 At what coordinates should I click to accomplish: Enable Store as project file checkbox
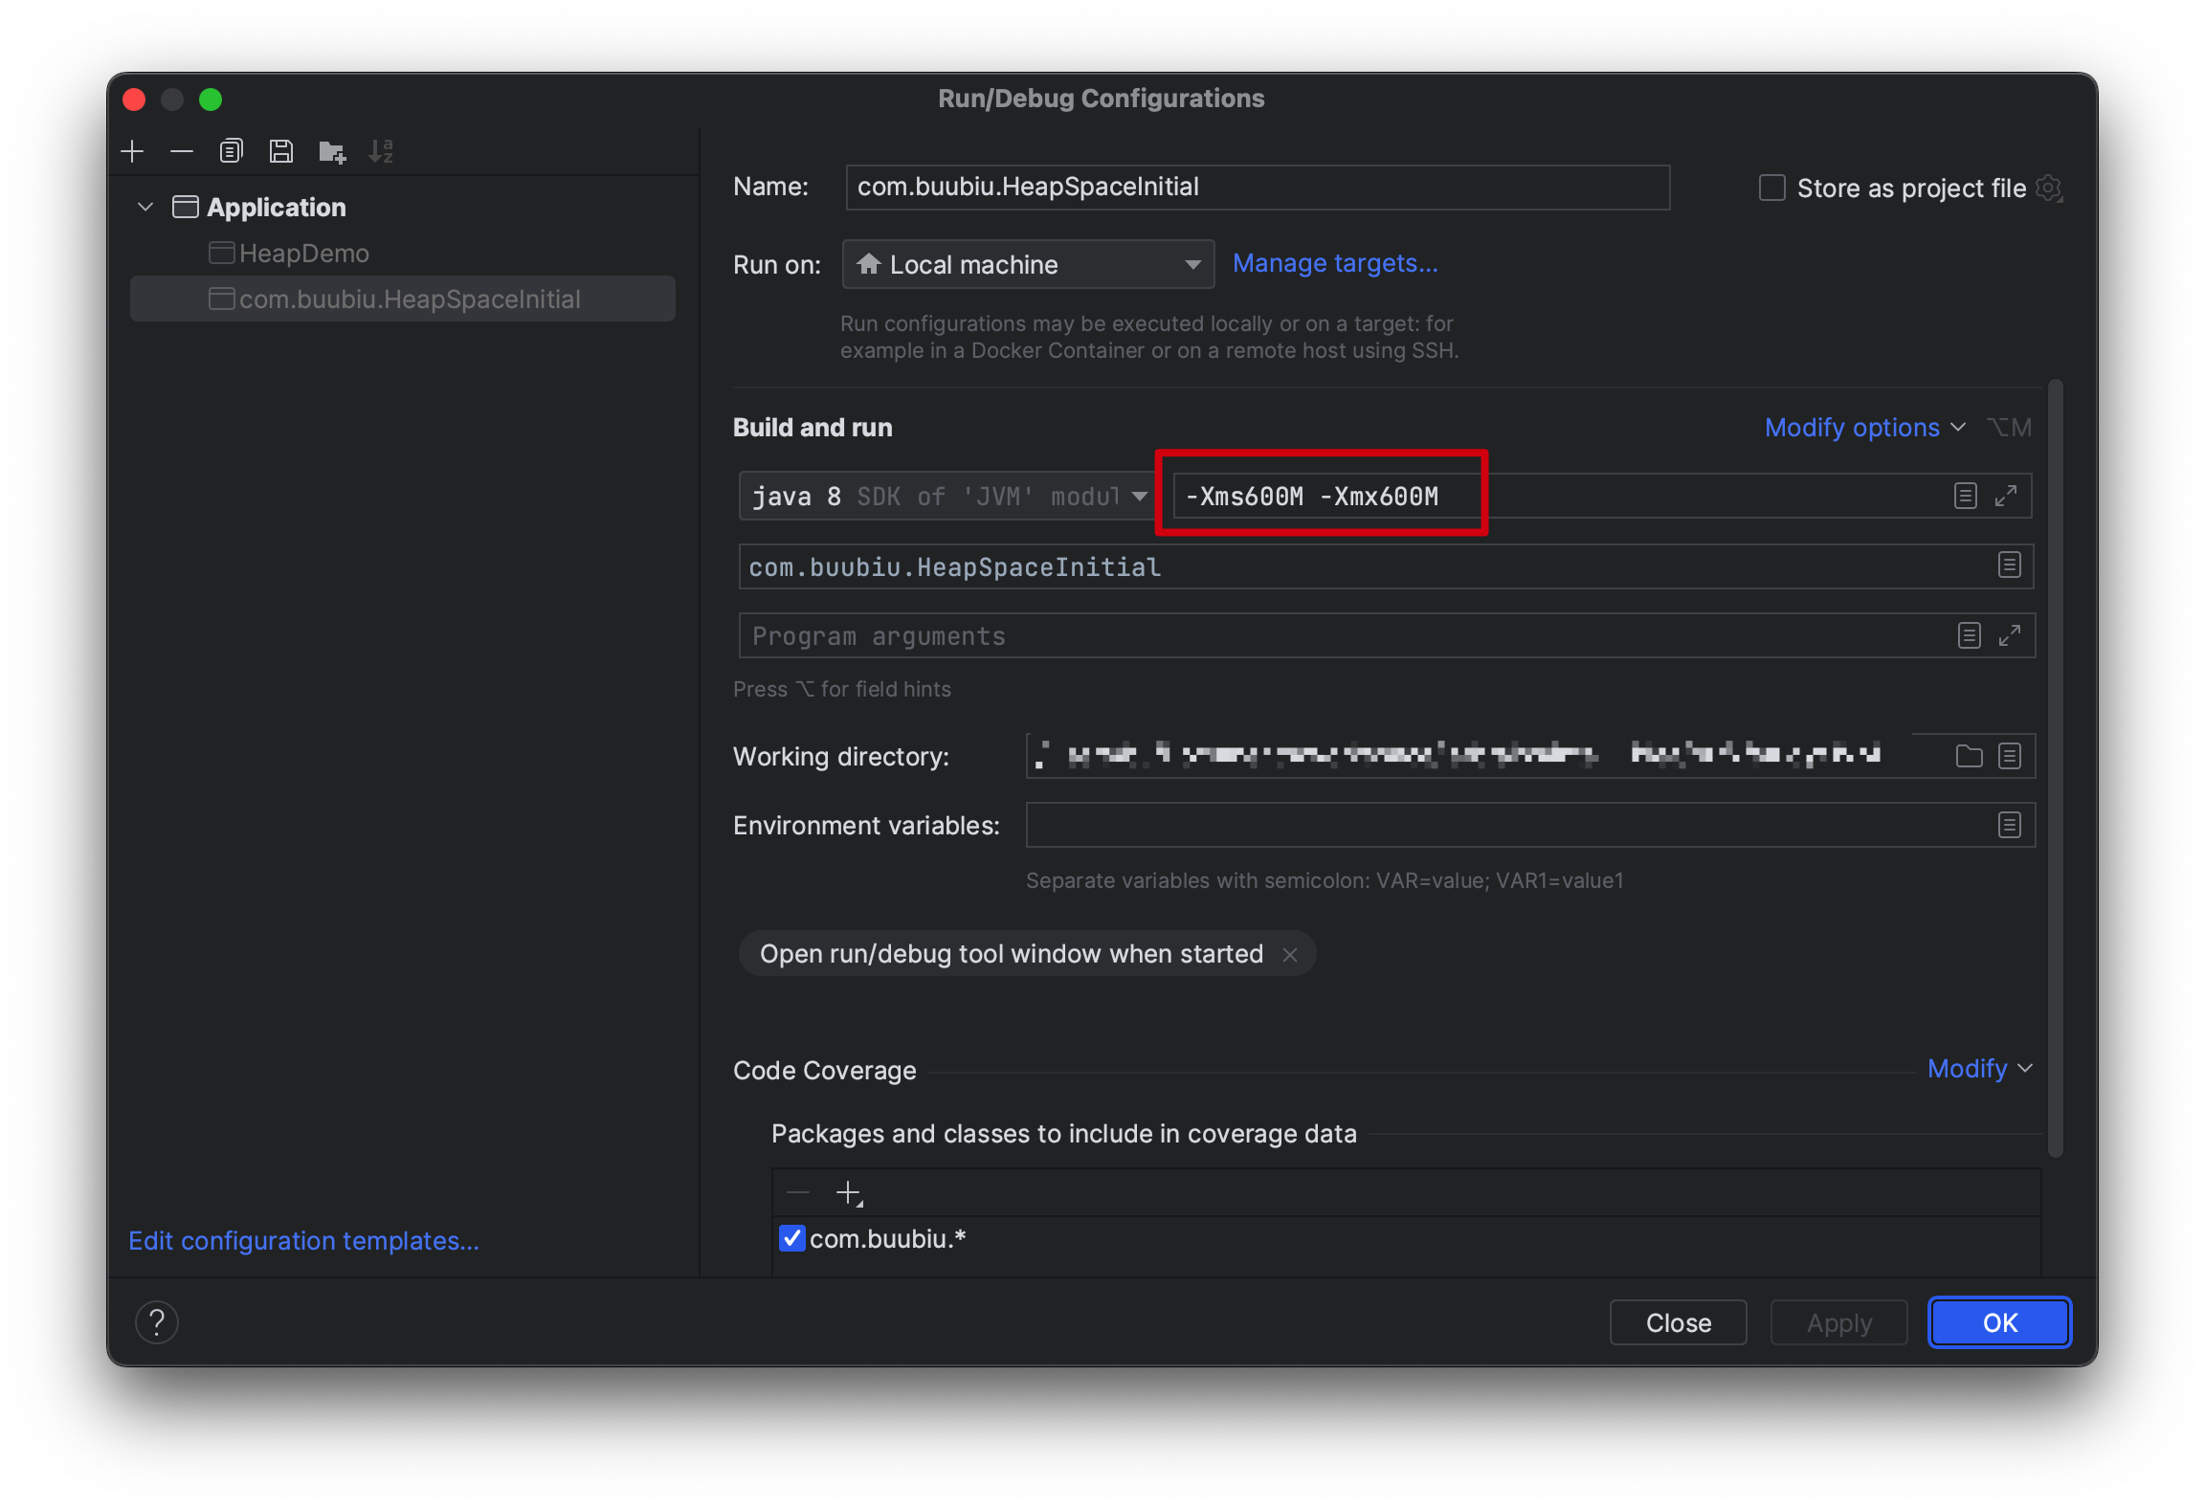(1772, 188)
